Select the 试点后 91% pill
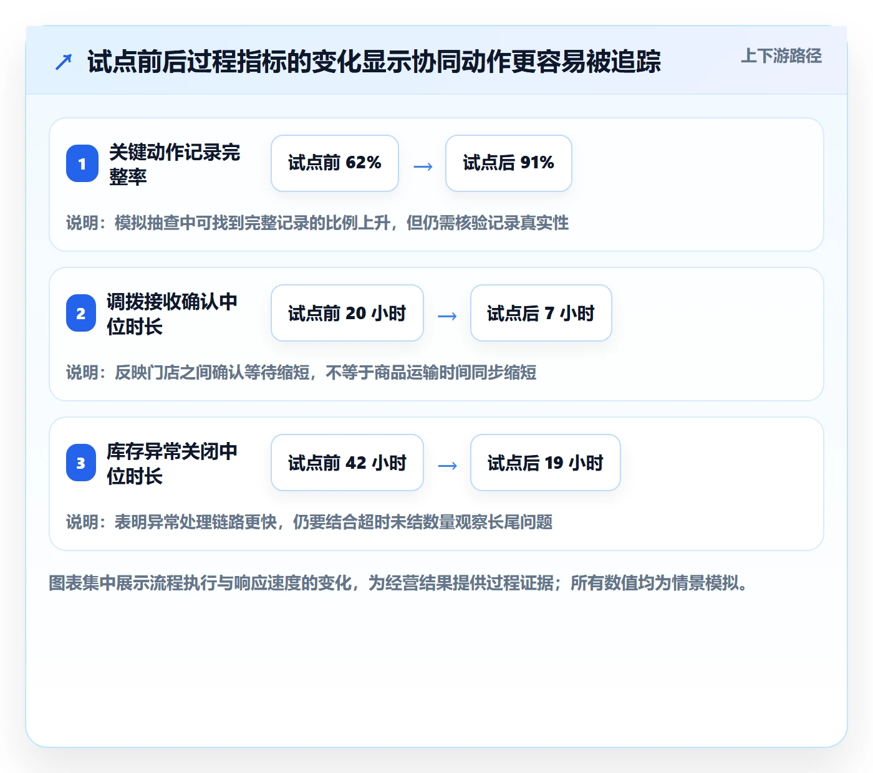The width and height of the screenshot is (873, 773). tap(509, 163)
